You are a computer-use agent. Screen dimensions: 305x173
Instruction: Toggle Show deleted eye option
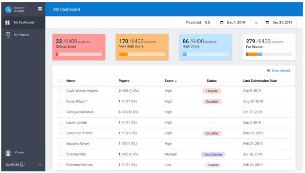(278, 71)
